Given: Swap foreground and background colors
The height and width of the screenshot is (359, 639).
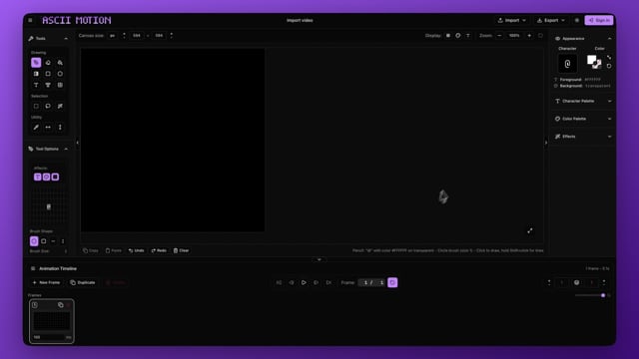Looking at the screenshot, I should pyautogui.click(x=609, y=58).
